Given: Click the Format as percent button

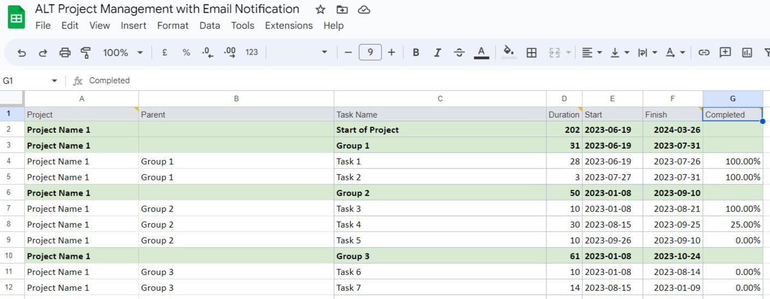Looking at the screenshot, I should (x=186, y=53).
